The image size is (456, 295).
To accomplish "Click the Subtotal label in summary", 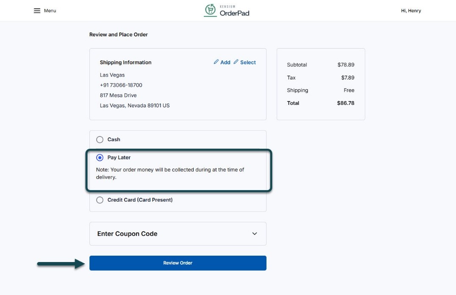I will pos(297,65).
